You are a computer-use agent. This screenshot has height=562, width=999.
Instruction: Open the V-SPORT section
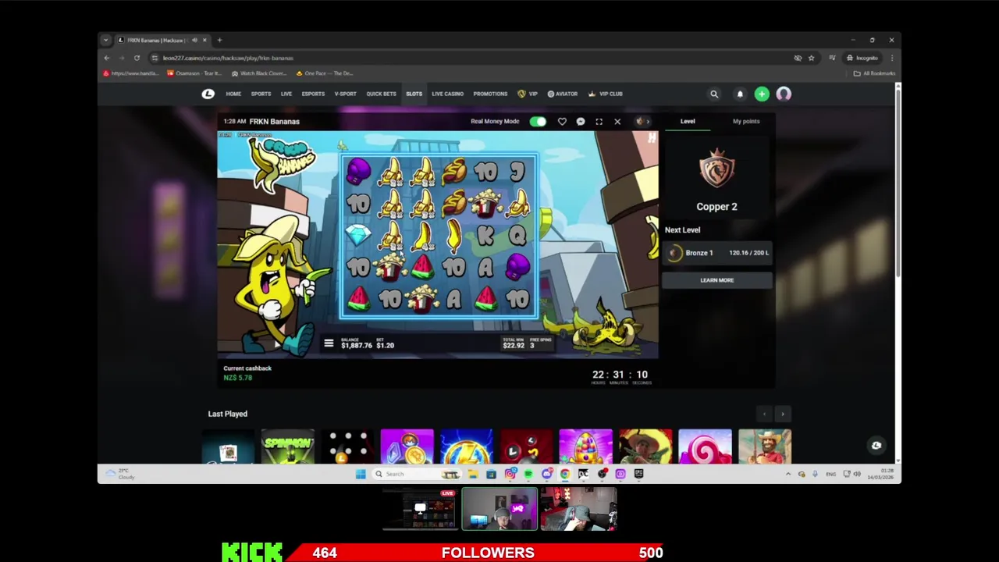coord(345,94)
